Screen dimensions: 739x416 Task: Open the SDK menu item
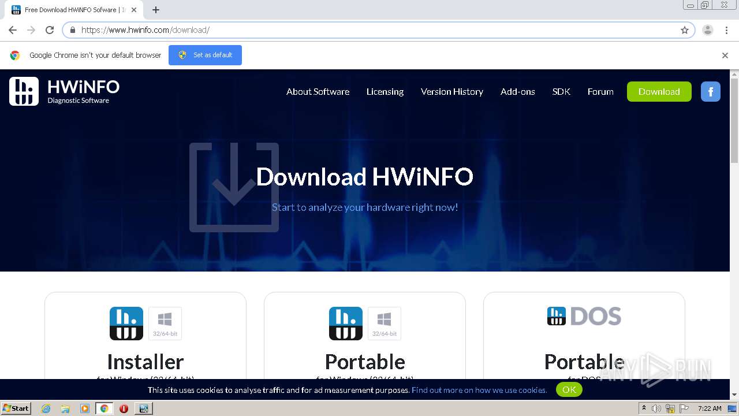pos(561,91)
